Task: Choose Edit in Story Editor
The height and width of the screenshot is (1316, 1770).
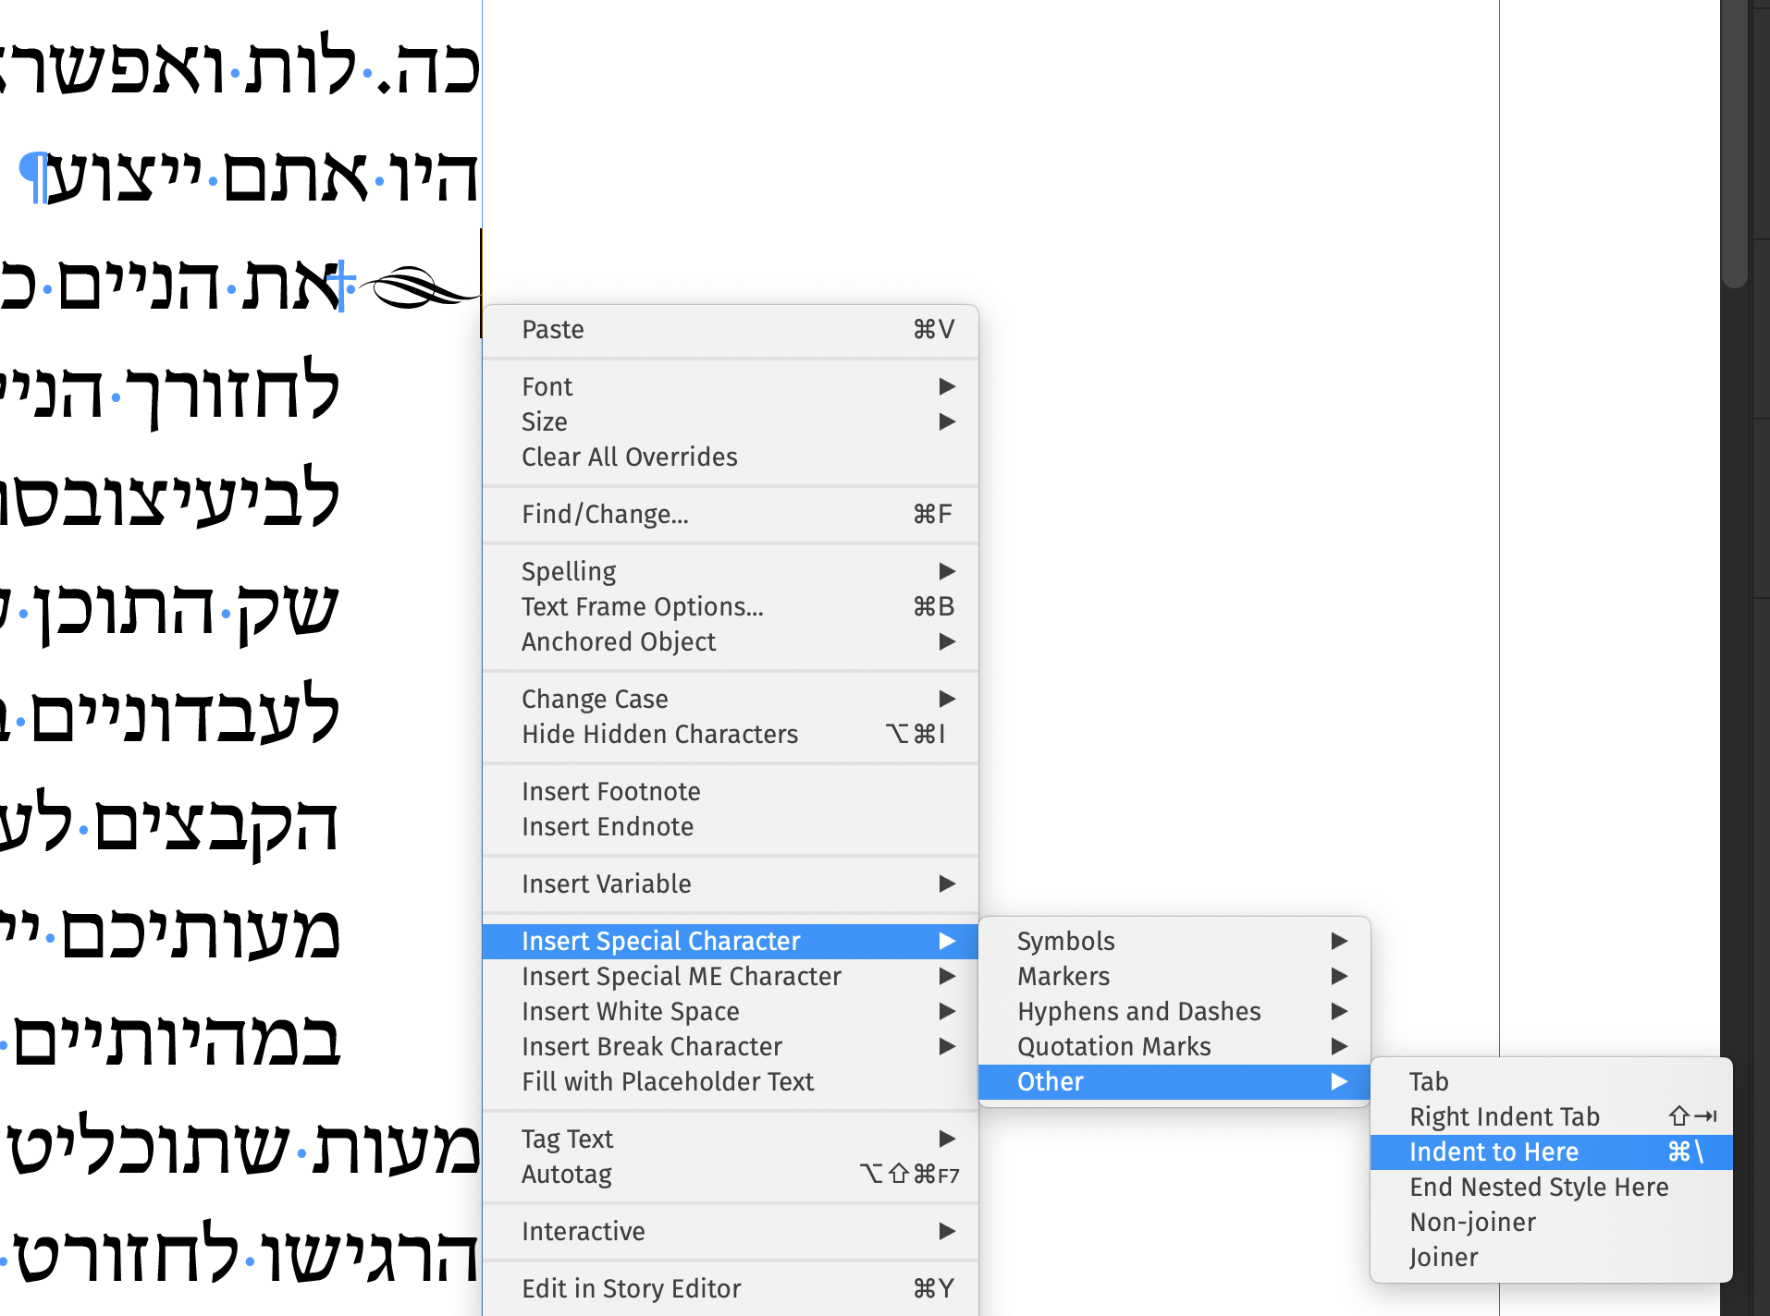Action: [731, 1288]
